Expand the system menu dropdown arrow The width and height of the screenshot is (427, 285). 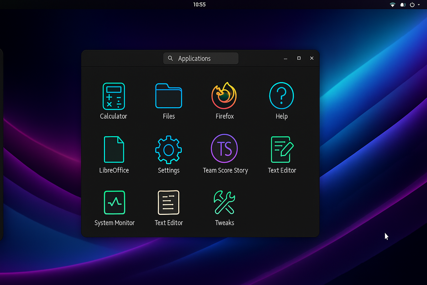pyautogui.click(x=419, y=5)
